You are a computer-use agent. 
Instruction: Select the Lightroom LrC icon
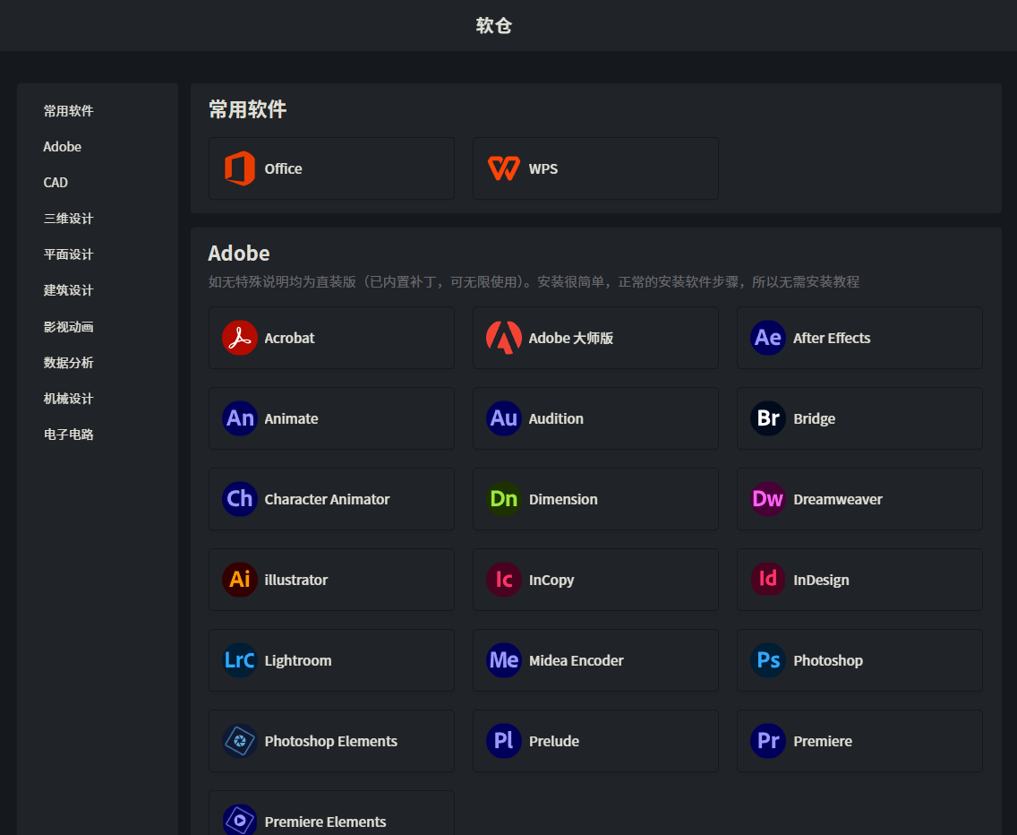[240, 660]
